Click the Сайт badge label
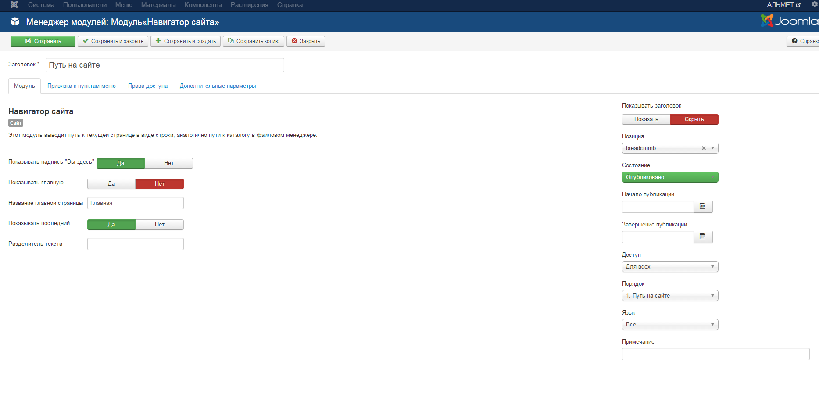 coord(16,123)
